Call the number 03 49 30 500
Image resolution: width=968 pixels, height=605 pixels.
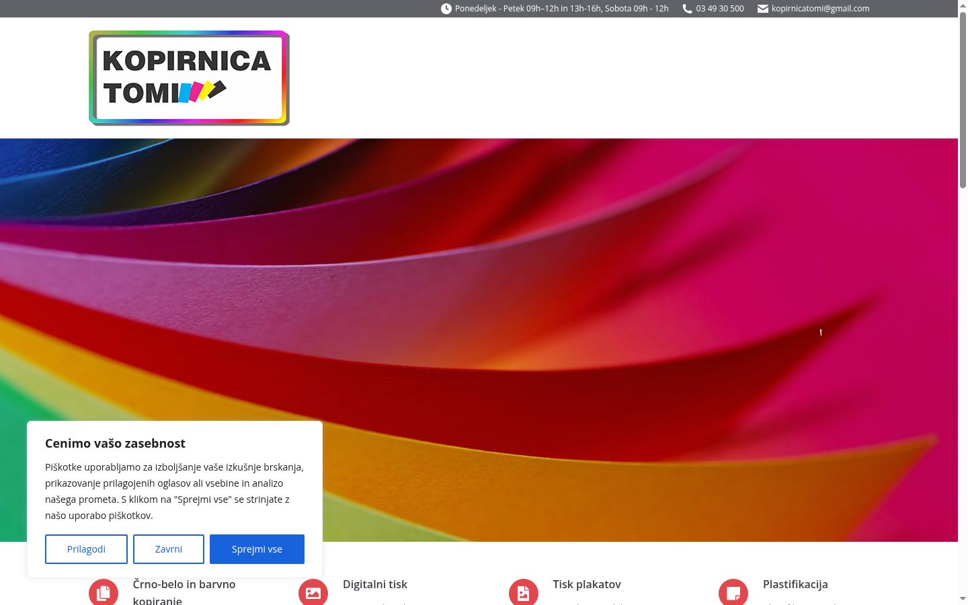[x=720, y=9]
